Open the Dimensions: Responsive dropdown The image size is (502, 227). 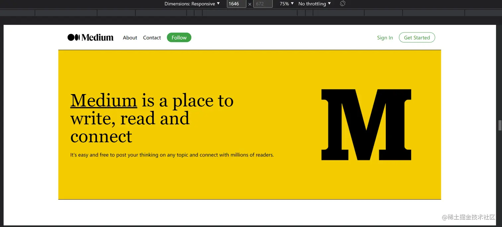click(x=192, y=4)
